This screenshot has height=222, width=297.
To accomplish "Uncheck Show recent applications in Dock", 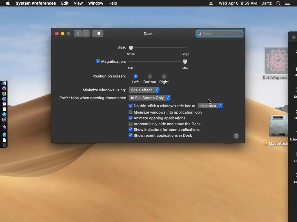I will (131, 135).
